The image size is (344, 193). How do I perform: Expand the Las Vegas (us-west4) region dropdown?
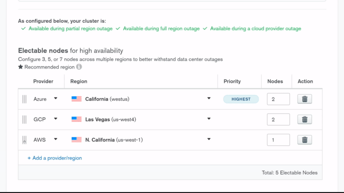[x=209, y=119]
